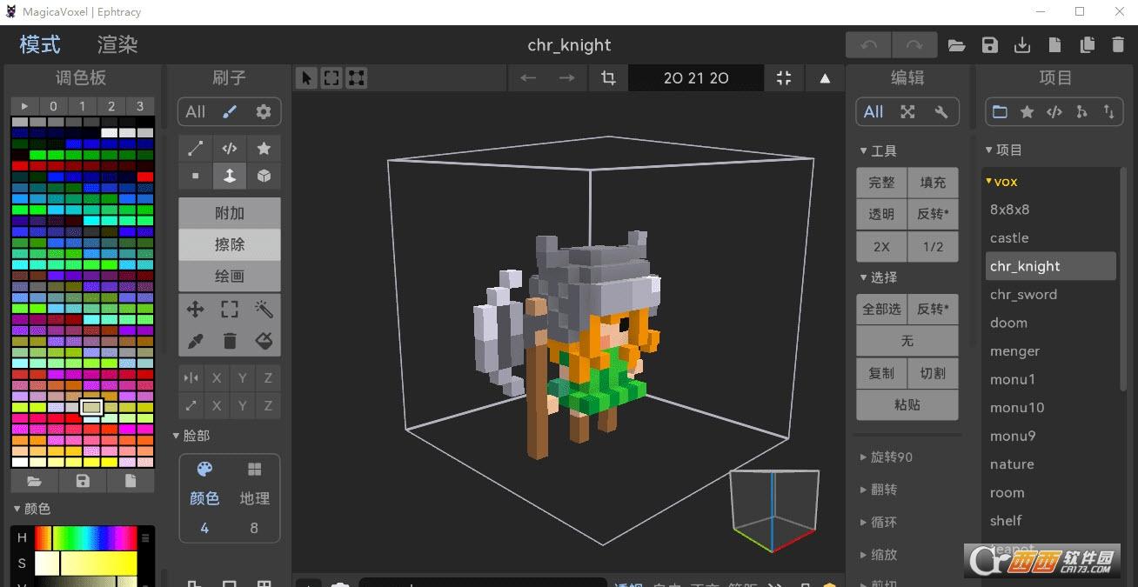Viewport: 1138px width, 587px height.
Task: Click the 全部选 select all button
Action: click(881, 309)
